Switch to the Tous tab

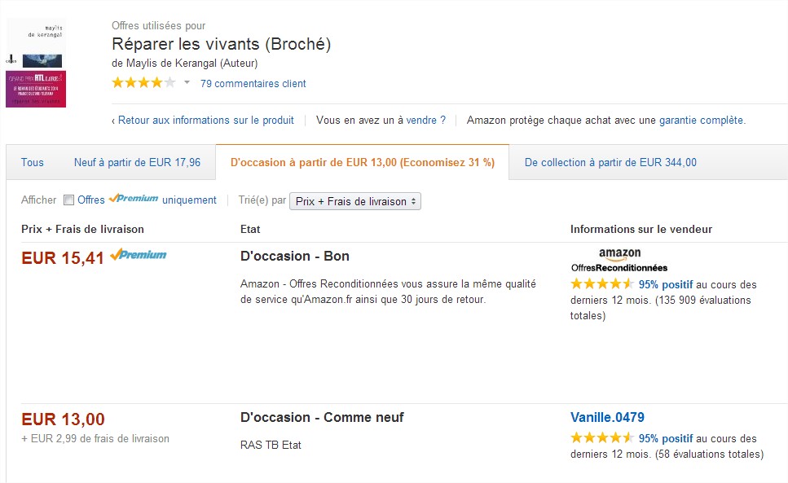click(x=32, y=162)
